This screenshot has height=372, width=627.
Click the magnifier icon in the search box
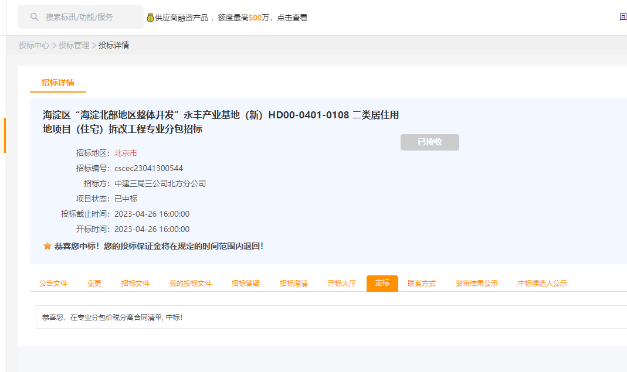pyautogui.click(x=34, y=17)
